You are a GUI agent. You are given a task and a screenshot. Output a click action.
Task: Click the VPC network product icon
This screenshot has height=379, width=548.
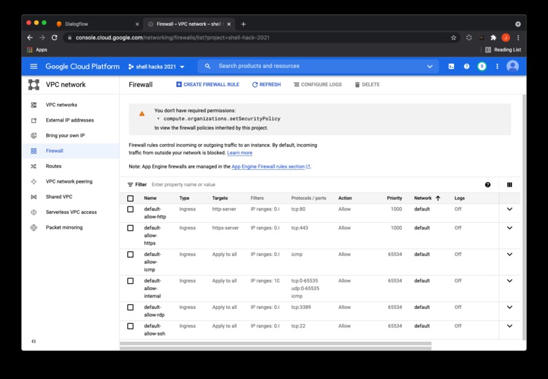point(33,84)
